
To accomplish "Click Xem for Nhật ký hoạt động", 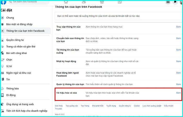I will [x=178, y=61].
